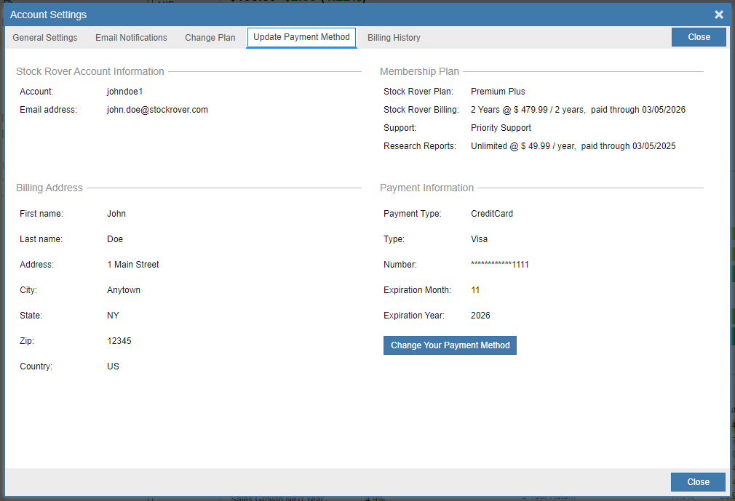The height and width of the screenshot is (501, 735).
Task: Select the Update Payment Method tab
Action: pos(301,37)
